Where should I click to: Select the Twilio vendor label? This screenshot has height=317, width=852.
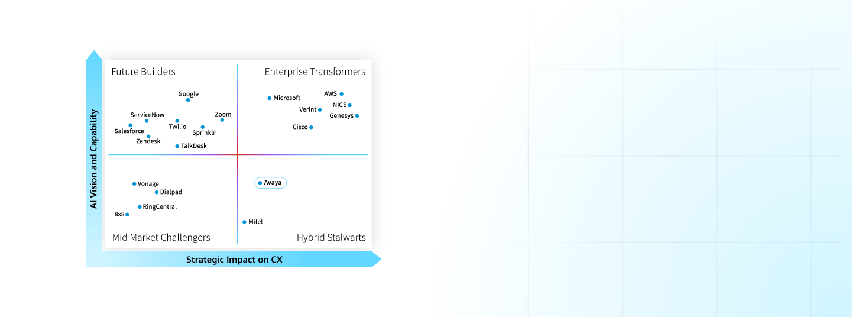[177, 127]
